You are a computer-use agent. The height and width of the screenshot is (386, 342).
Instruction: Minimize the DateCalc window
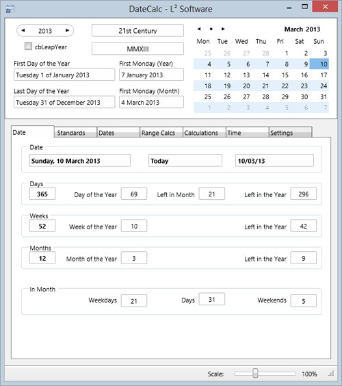pos(289,8)
